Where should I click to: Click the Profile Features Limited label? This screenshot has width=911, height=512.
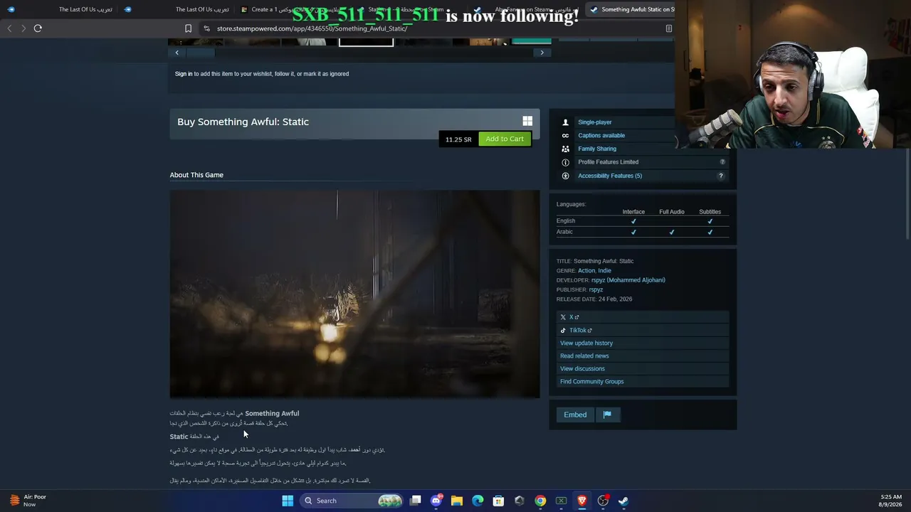click(x=608, y=162)
